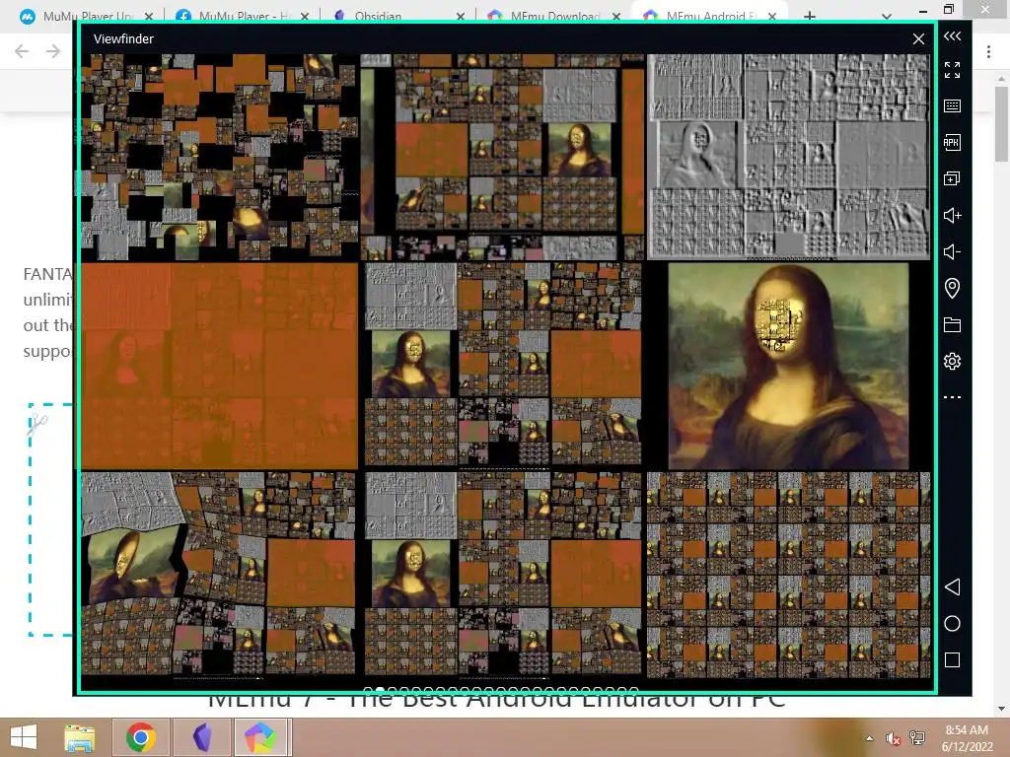Image resolution: width=1010 pixels, height=757 pixels.
Task: Close the Obsidian browser tab
Action: pos(461,16)
